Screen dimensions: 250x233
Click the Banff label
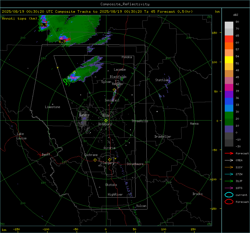point(46,154)
